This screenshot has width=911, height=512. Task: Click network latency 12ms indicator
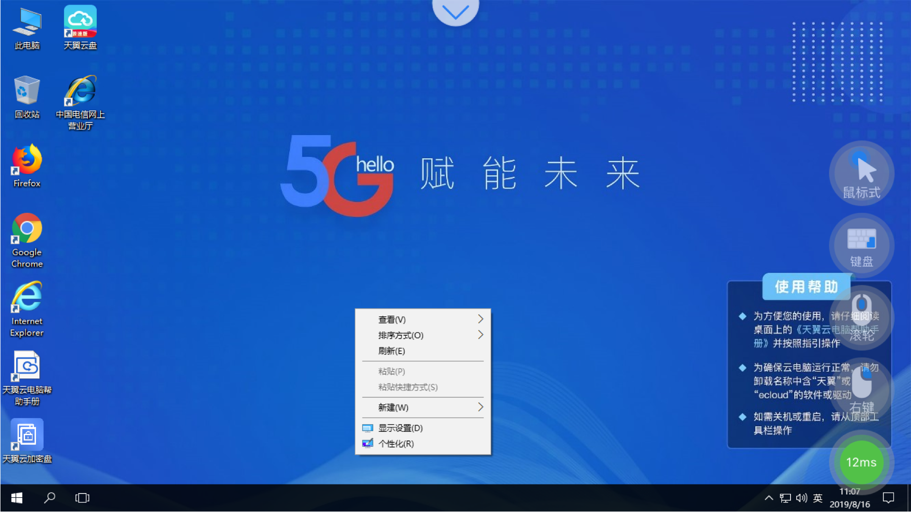pyautogui.click(x=862, y=462)
